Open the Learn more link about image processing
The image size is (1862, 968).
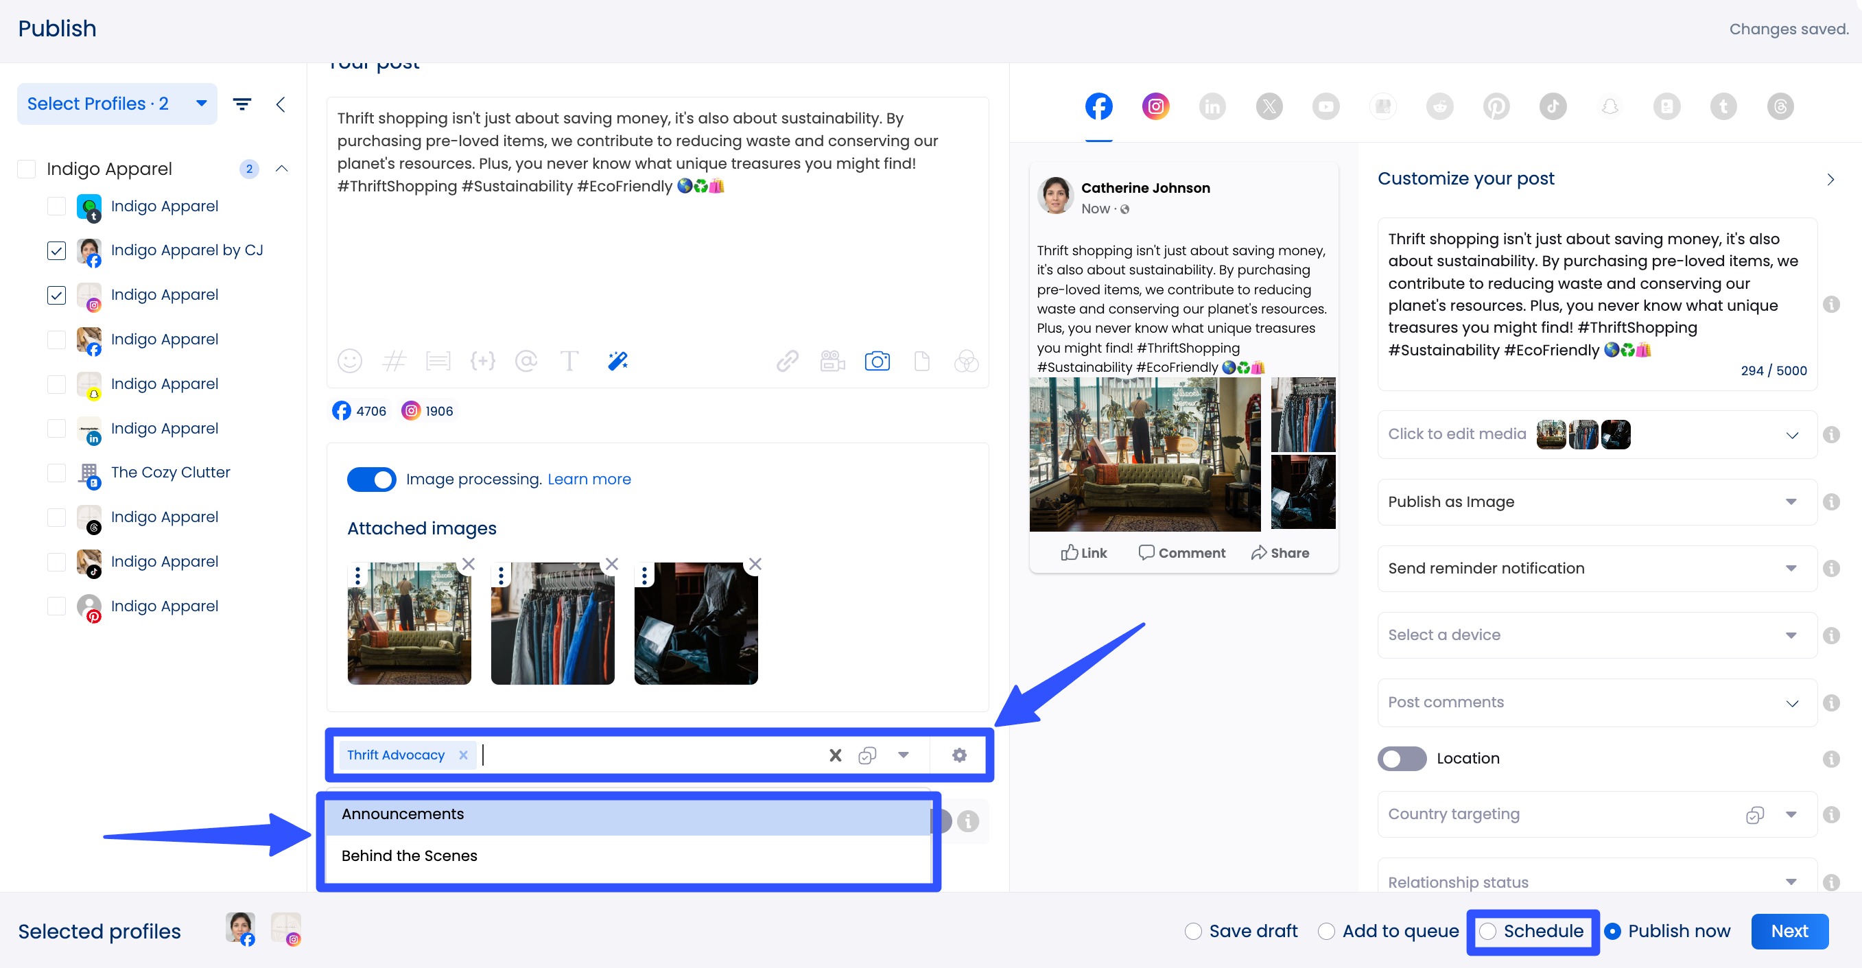(x=589, y=479)
